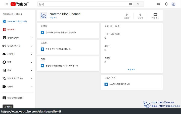Click the 시청 시간(단위: 분) label
Image resolution: width=181 pixels, height=114 pixels.
pyautogui.click(x=112, y=34)
